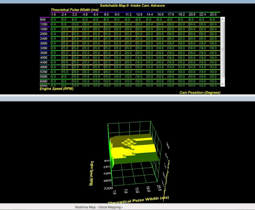Image resolution: width=255 pixels, height=210 pixels.
Task: Select the 22.4 ms column header
Action: (x=204, y=14)
